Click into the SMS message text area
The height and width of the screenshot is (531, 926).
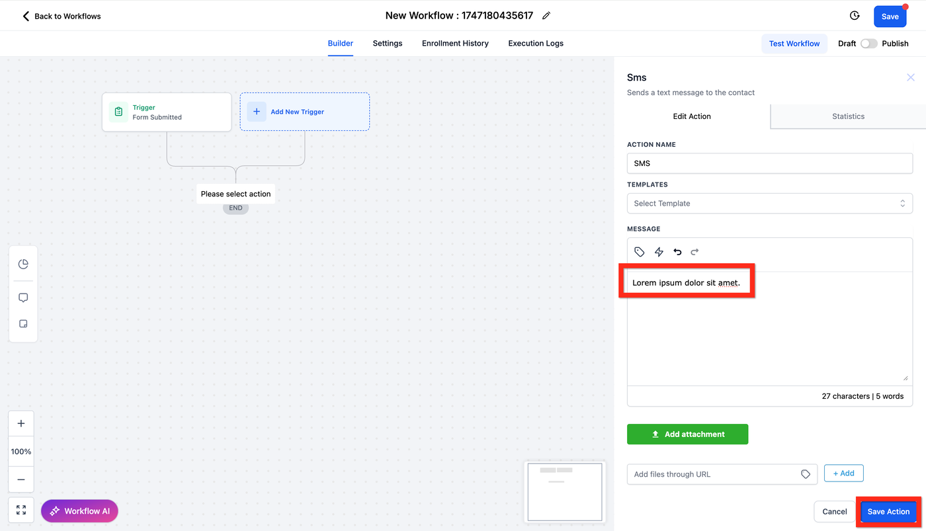point(770,328)
